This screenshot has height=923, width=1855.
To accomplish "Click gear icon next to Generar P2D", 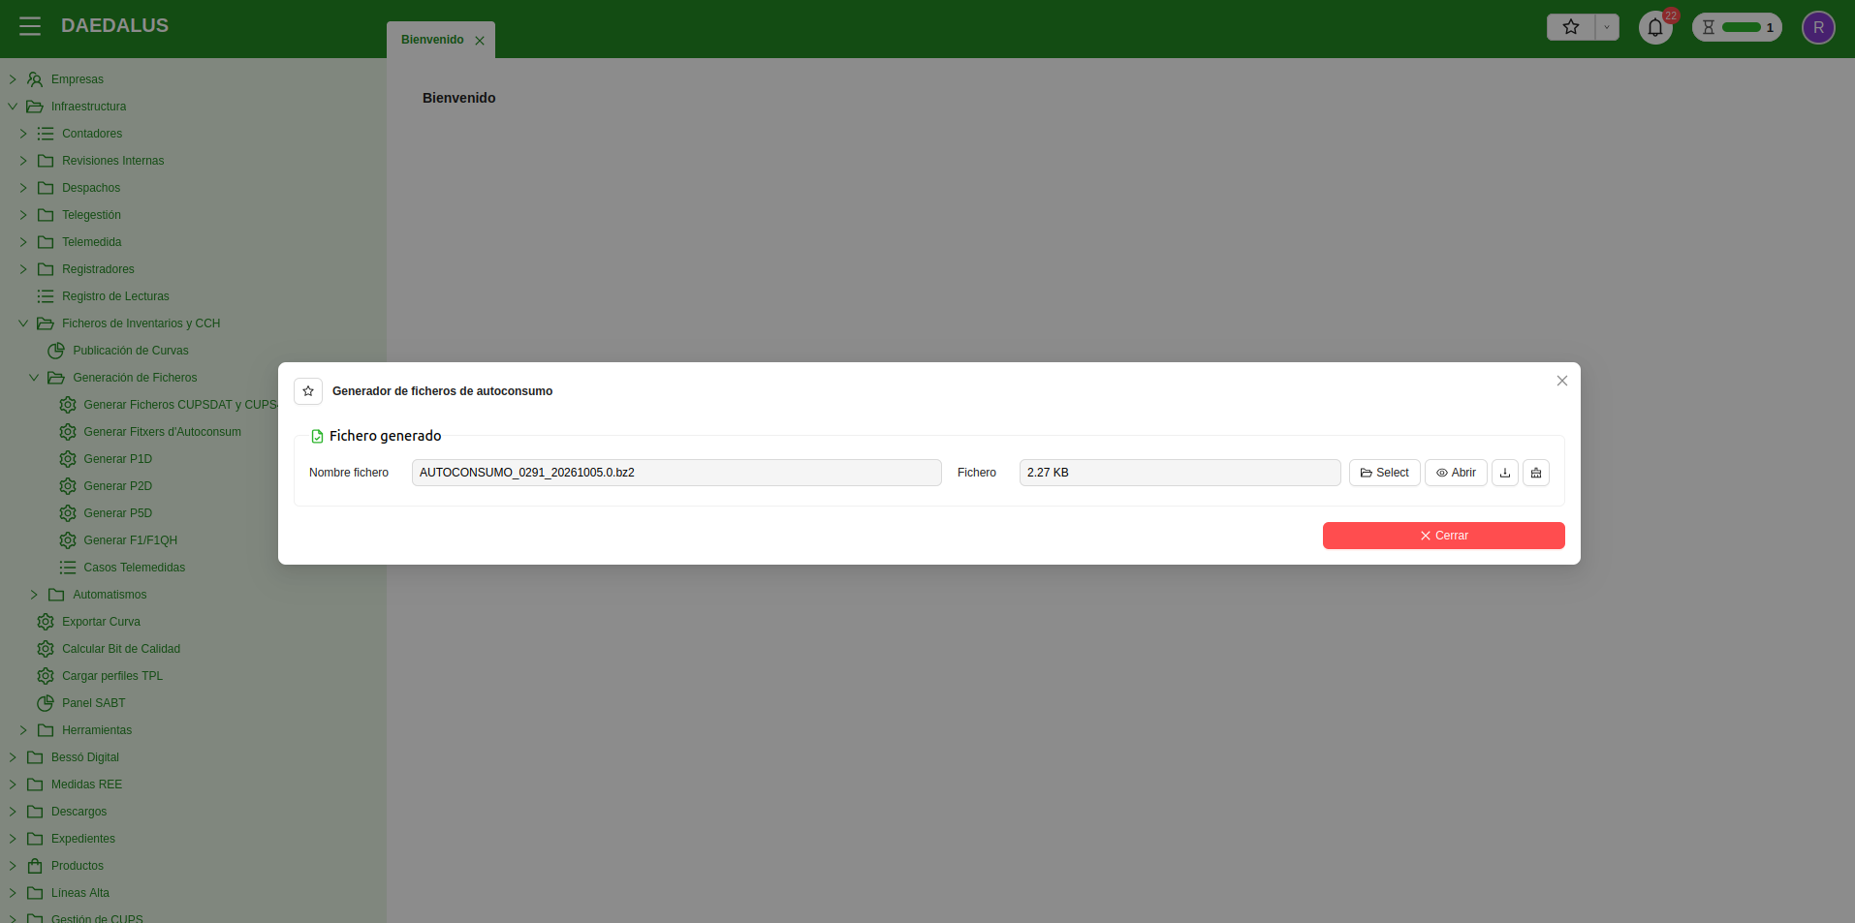I will click(68, 486).
